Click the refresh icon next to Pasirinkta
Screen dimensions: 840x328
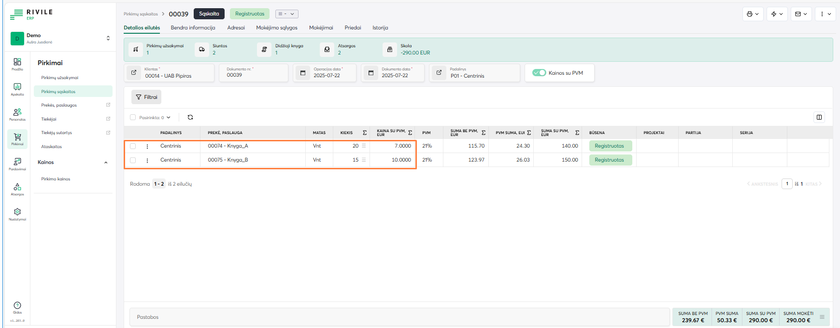click(x=190, y=117)
